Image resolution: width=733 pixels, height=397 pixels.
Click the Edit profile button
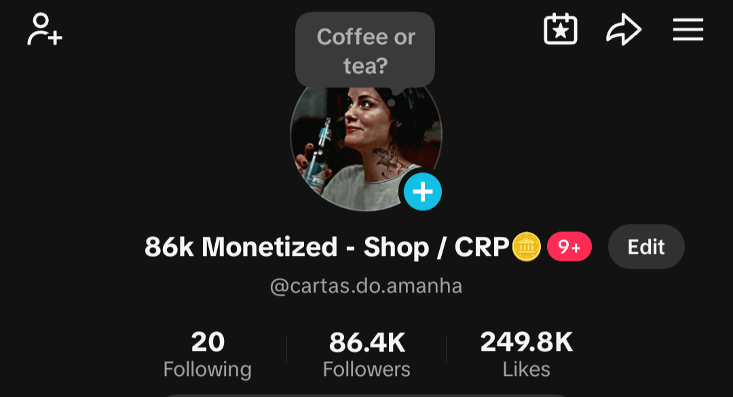[646, 246]
